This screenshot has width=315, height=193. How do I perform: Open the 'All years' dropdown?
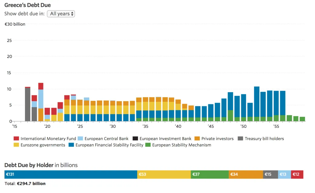[x=61, y=14]
